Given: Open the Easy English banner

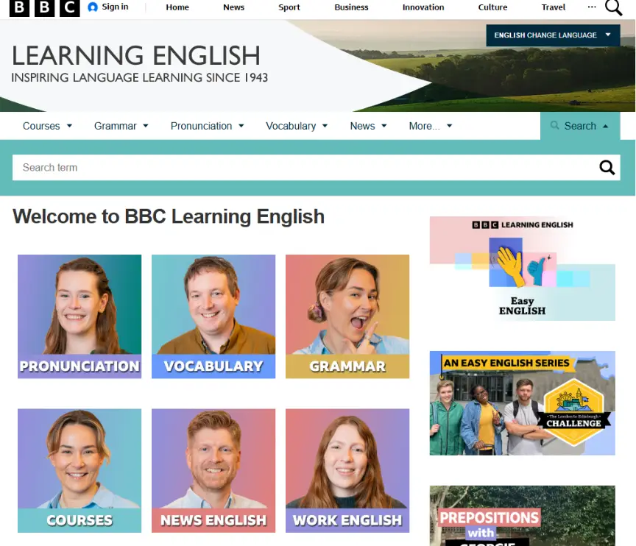Looking at the screenshot, I should click(522, 269).
